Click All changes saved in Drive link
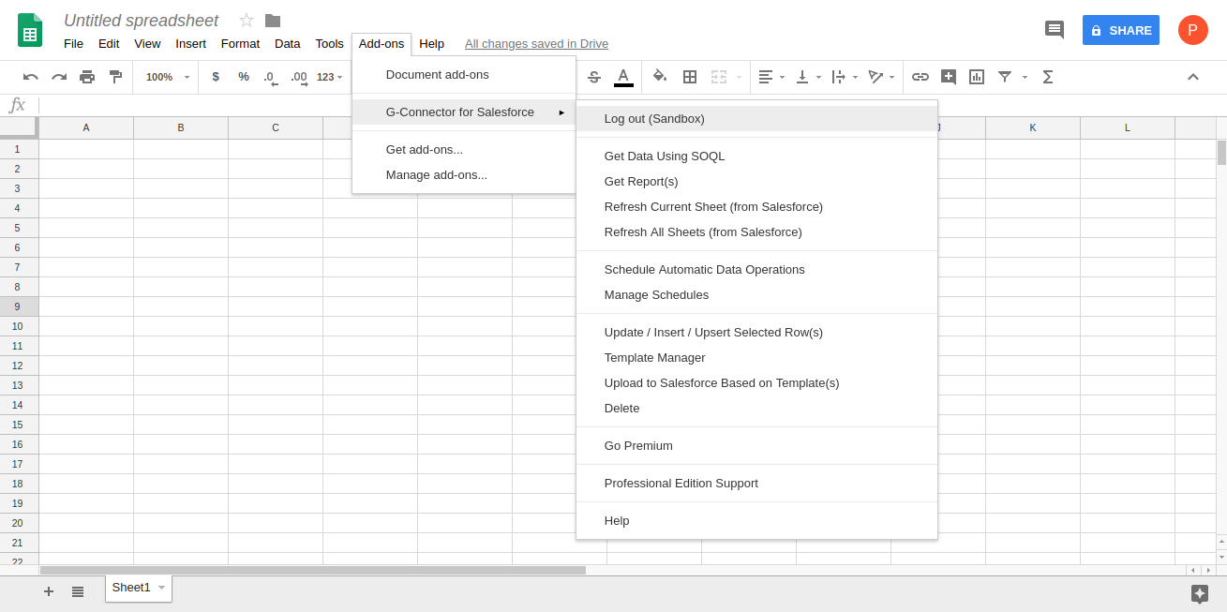Image resolution: width=1227 pixels, height=612 pixels. pyautogui.click(x=536, y=43)
